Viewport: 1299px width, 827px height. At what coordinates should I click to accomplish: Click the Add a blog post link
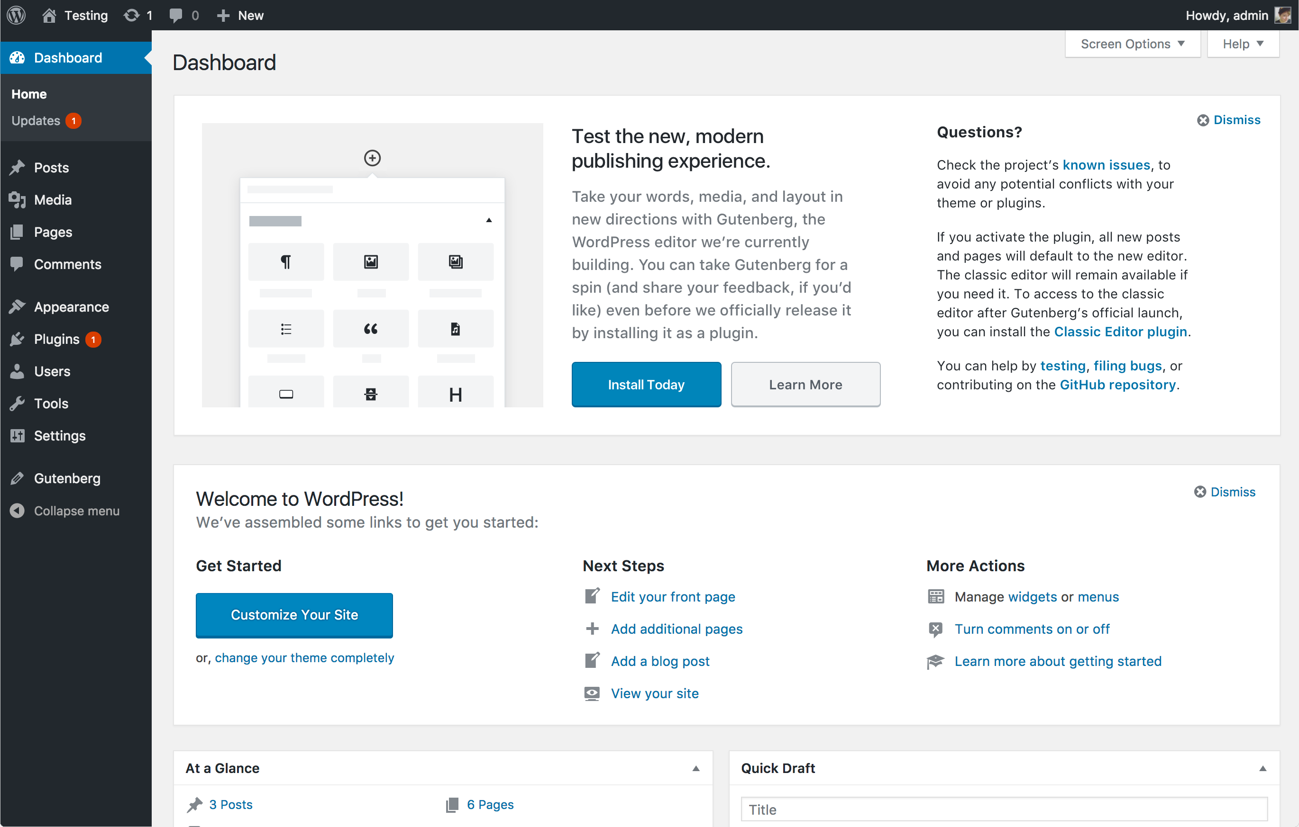tap(660, 662)
